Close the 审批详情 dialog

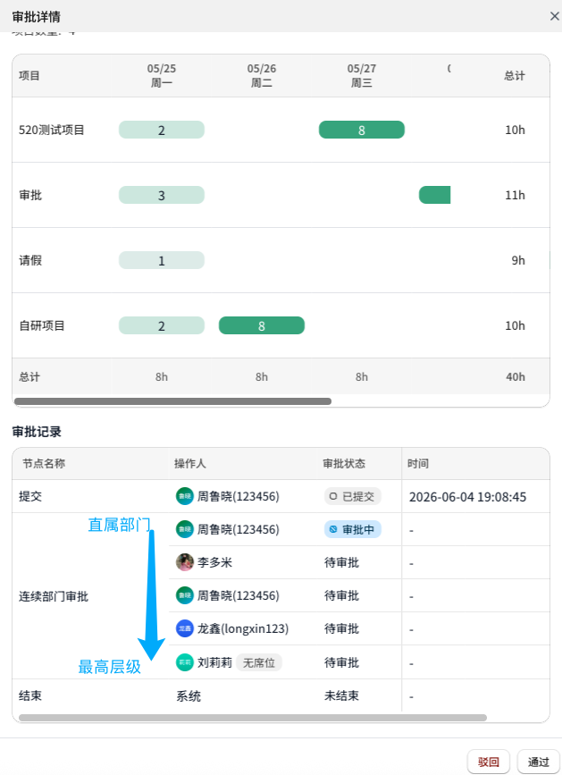[554, 16]
